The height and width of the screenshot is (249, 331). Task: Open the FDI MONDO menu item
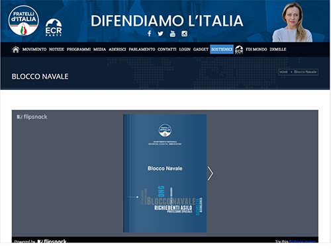(x=256, y=50)
